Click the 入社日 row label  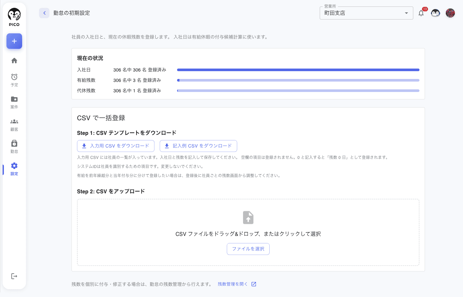(84, 70)
